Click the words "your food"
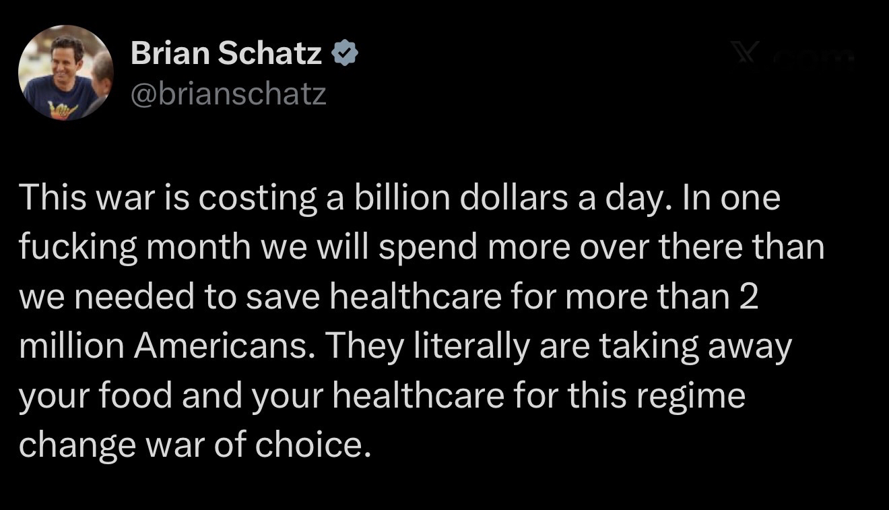The image size is (889, 510). click(95, 396)
